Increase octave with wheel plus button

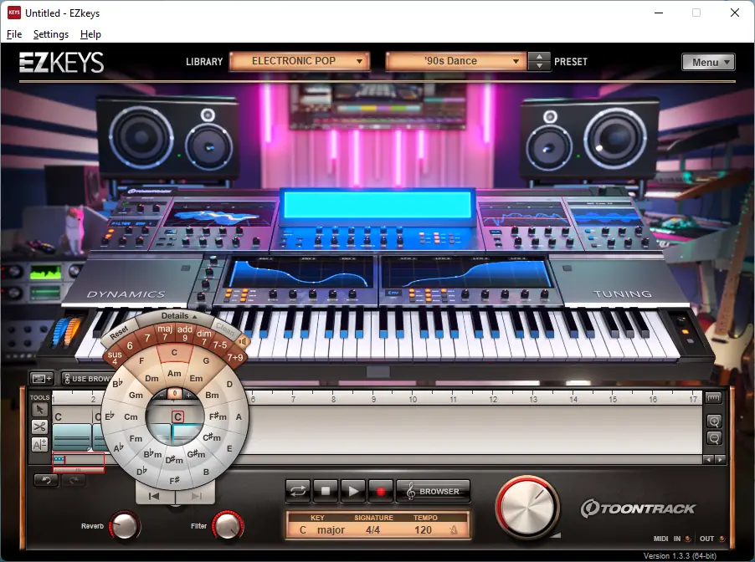(x=188, y=395)
